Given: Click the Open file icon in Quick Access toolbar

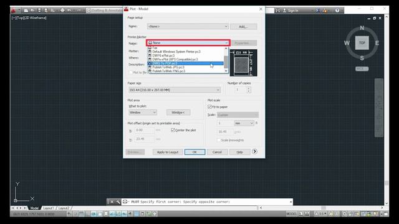Looking at the screenshot, I should point(32,11).
